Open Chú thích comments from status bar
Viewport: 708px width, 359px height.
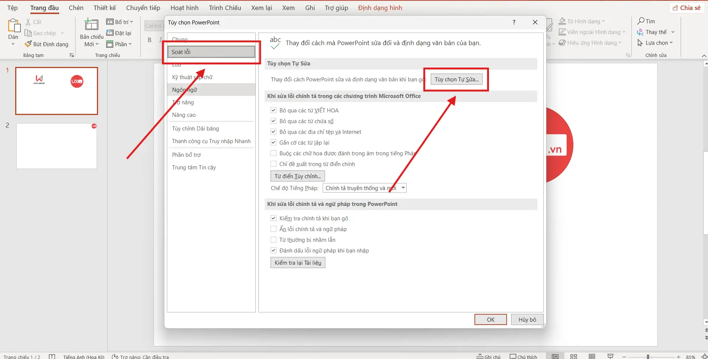pyautogui.click(x=523, y=357)
